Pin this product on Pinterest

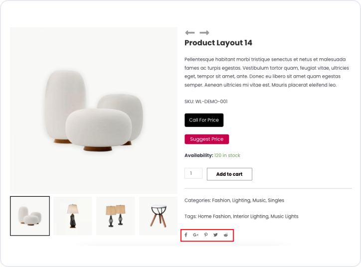coord(205,235)
